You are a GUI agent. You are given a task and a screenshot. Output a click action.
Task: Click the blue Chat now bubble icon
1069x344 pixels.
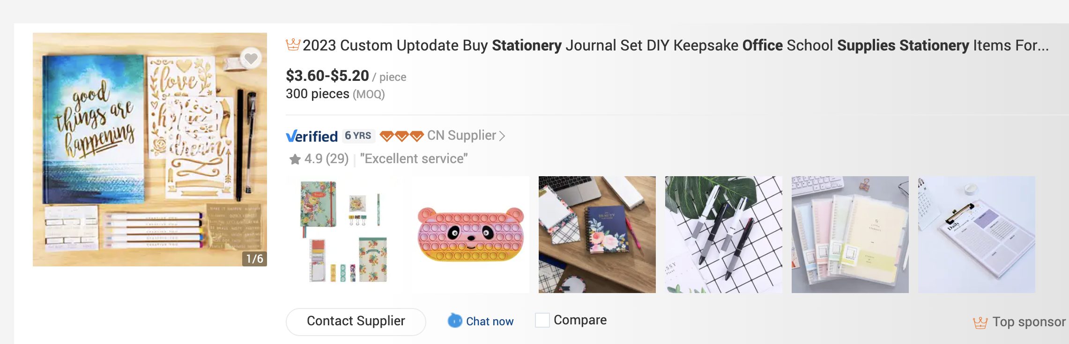(455, 321)
